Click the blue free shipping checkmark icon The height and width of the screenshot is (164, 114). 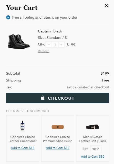click(x=8, y=17)
